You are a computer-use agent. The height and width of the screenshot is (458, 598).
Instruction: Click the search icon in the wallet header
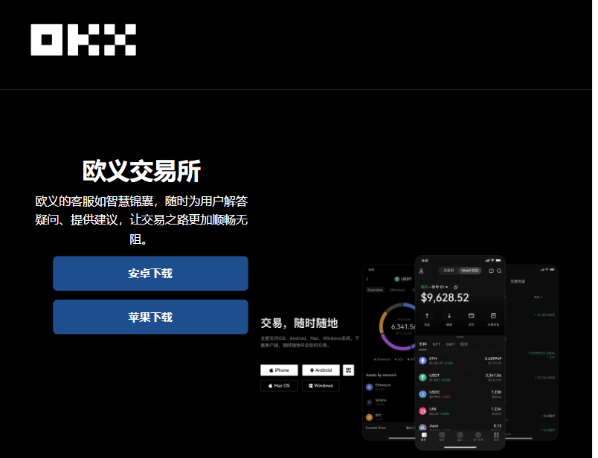pos(499,271)
